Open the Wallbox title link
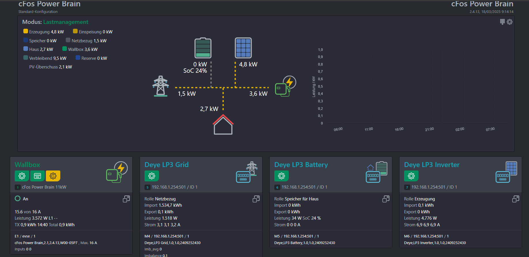Screen dimensions: 529x257 [x=27, y=165]
